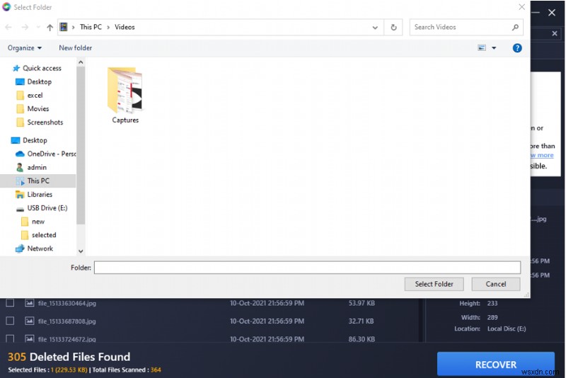Click the Videos library icon in address bar
The height and width of the screenshot is (378, 566).
tap(64, 27)
